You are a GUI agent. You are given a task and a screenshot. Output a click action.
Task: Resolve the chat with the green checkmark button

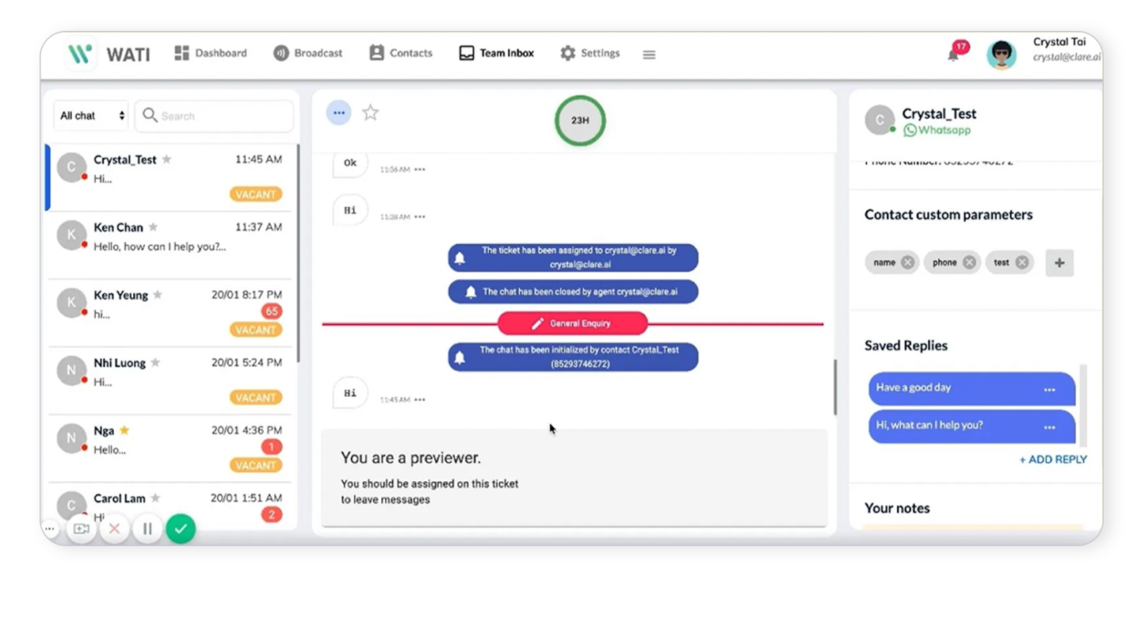181,529
